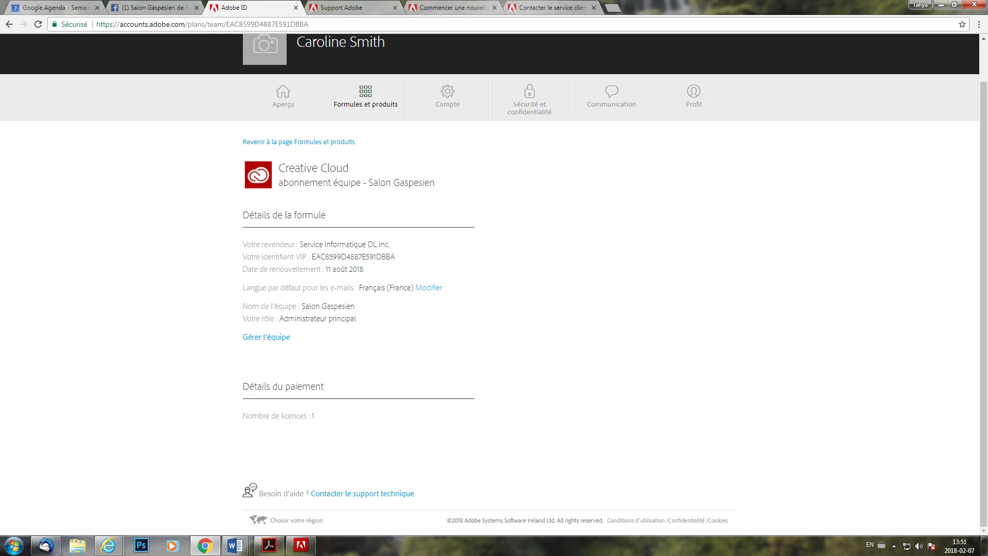Click Modifier next to email language
Image resolution: width=988 pixels, height=556 pixels.
point(428,288)
